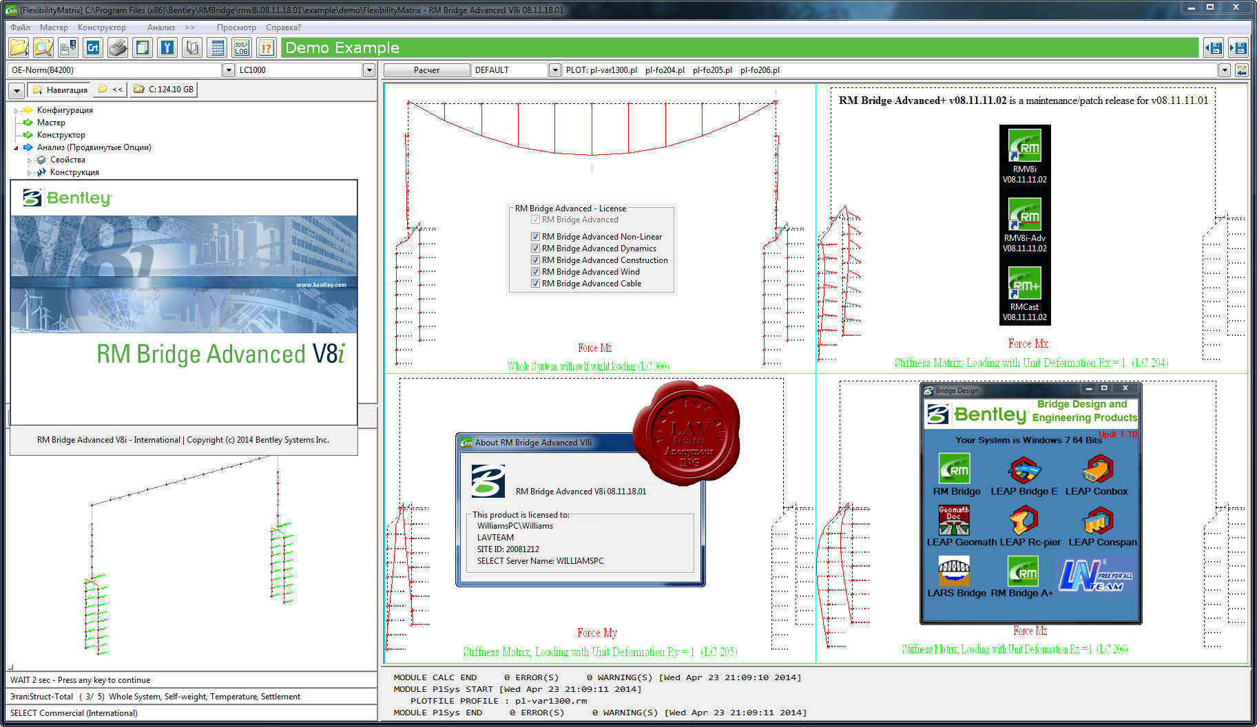Click the OE-Norm(B4200) combo field

click(116, 70)
